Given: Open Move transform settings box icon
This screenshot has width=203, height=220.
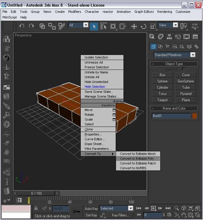Looking at the screenshot, I should (114, 110).
